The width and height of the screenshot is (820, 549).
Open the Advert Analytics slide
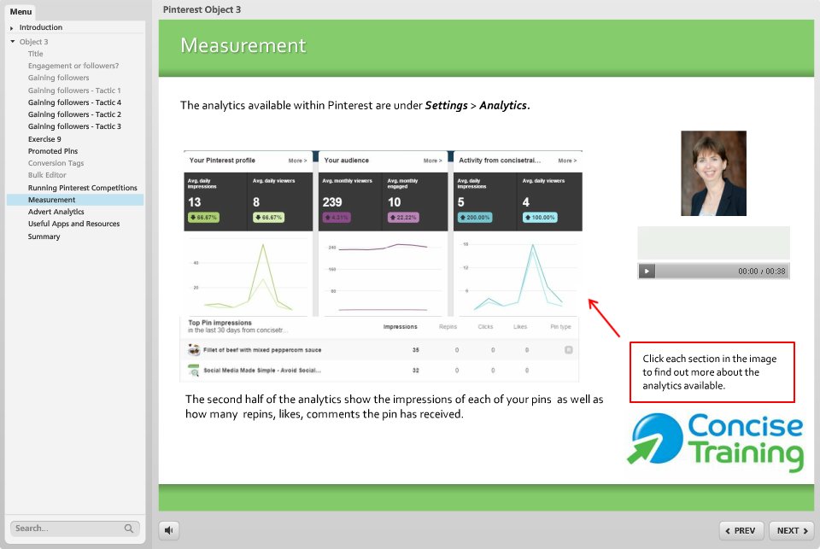pos(56,212)
